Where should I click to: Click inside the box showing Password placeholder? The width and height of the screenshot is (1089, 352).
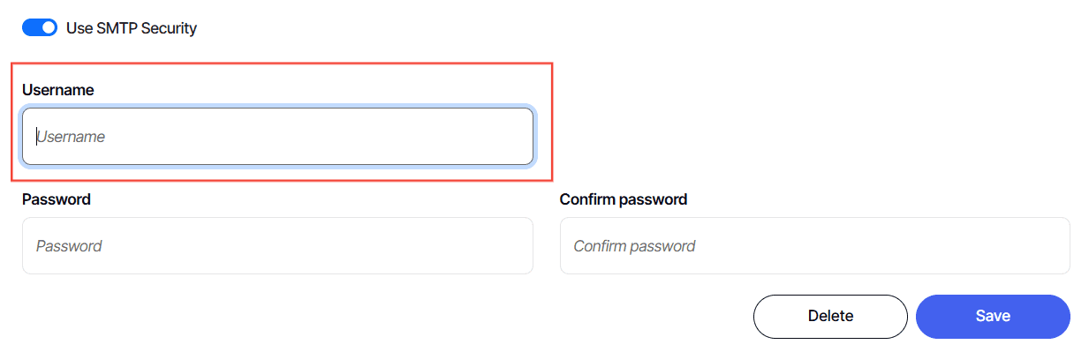pyautogui.click(x=277, y=246)
